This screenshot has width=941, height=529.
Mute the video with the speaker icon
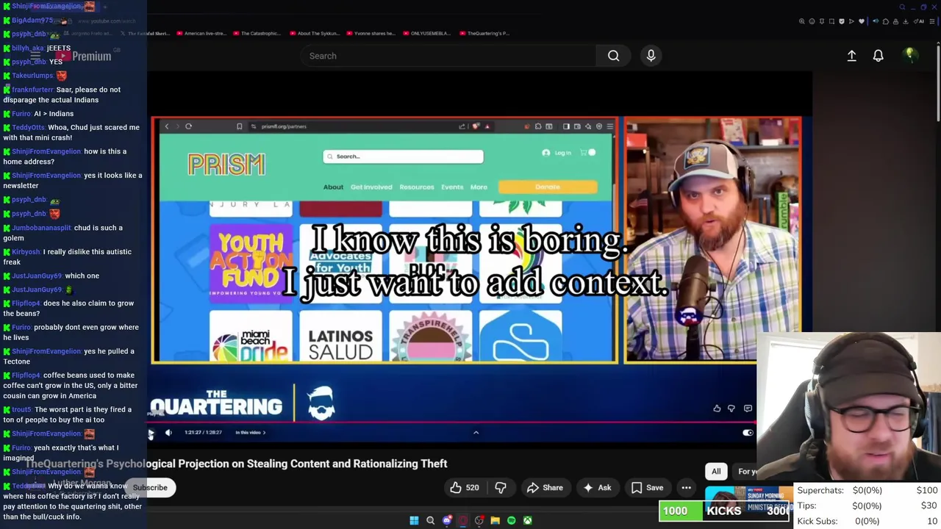(x=168, y=433)
